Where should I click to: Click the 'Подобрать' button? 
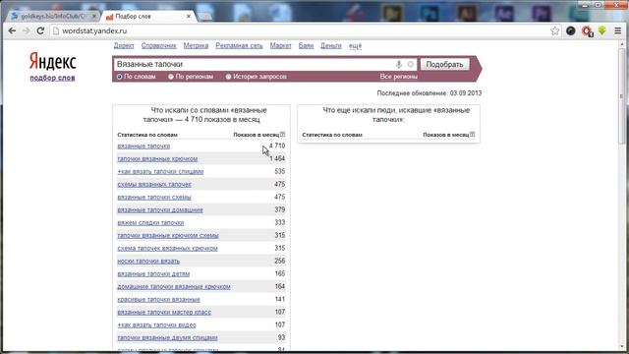(x=444, y=64)
